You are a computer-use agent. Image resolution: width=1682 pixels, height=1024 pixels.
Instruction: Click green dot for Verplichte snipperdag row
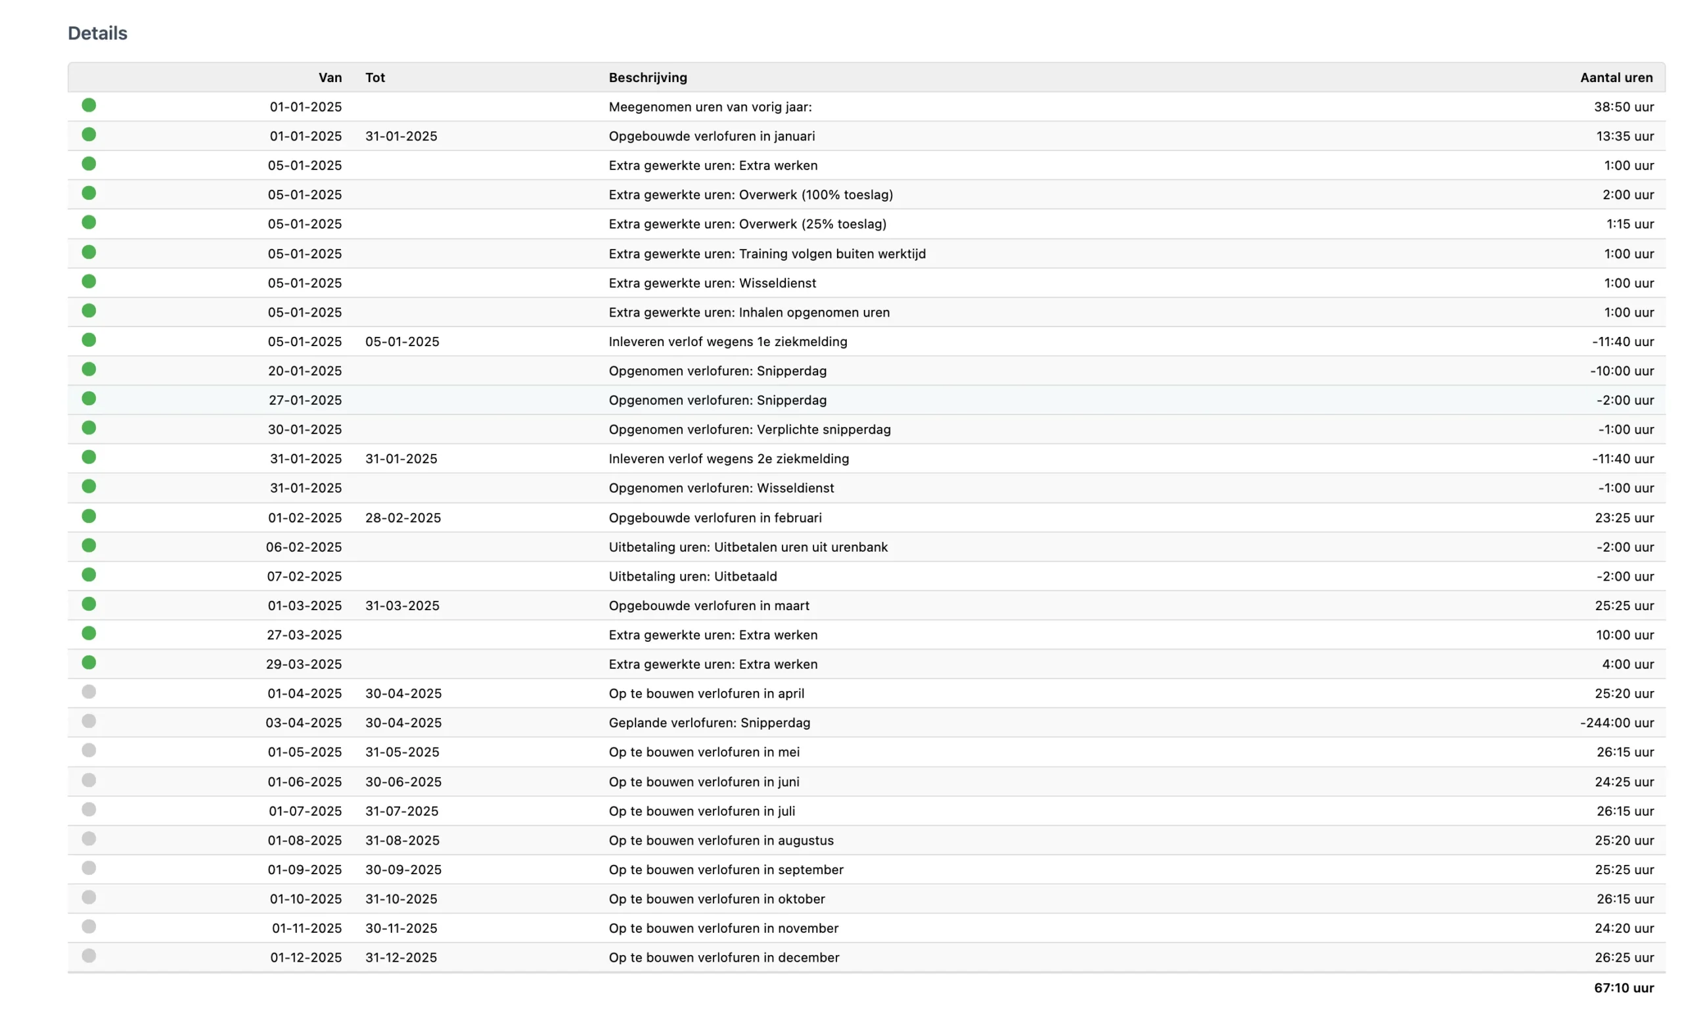89,428
